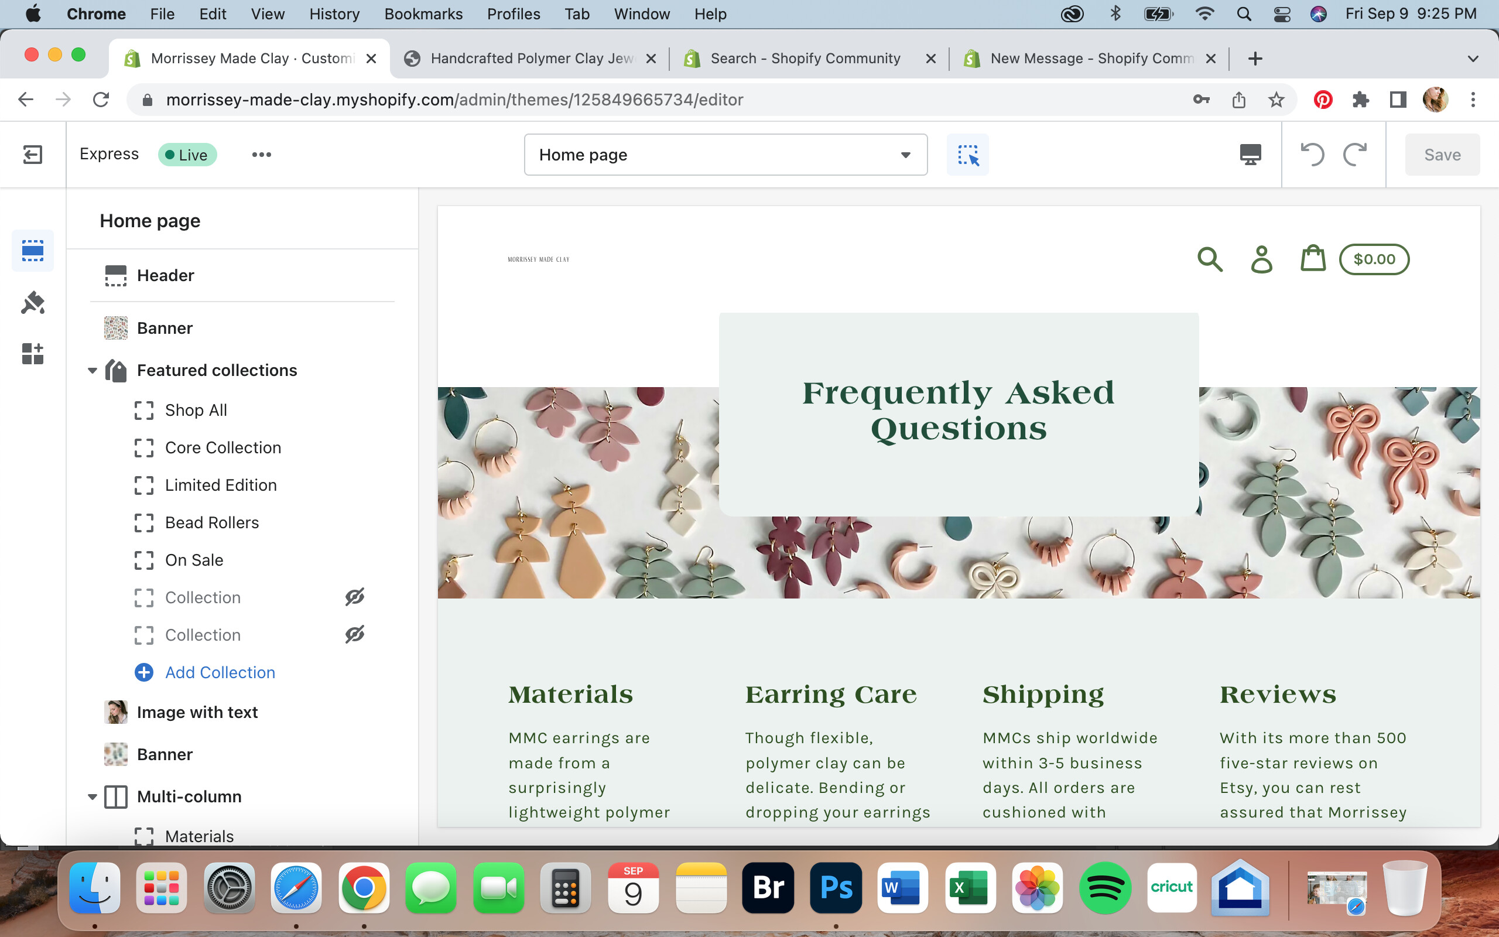Unhide the second hidden Collection block
Image resolution: width=1499 pixels, height=937 pixels.
[x=354, y=635]
